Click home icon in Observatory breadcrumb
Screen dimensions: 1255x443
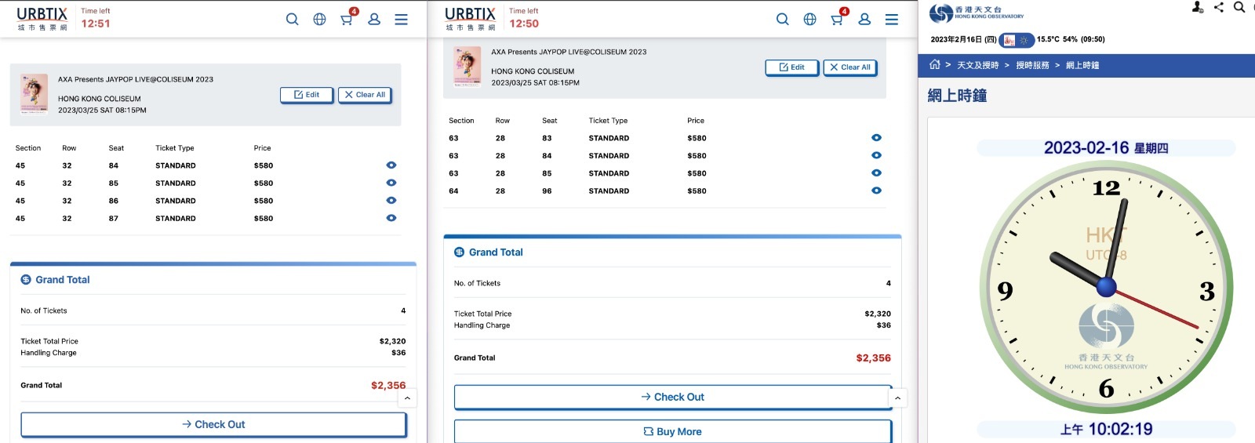[935, 64]
